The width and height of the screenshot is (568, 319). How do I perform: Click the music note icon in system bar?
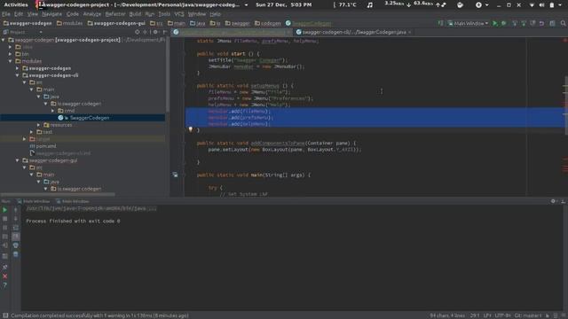pos(369,4)
